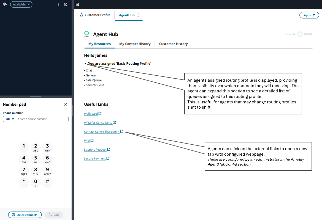
Task: Open the AgentHub tab options menu
Action: [x=139, y=15]
